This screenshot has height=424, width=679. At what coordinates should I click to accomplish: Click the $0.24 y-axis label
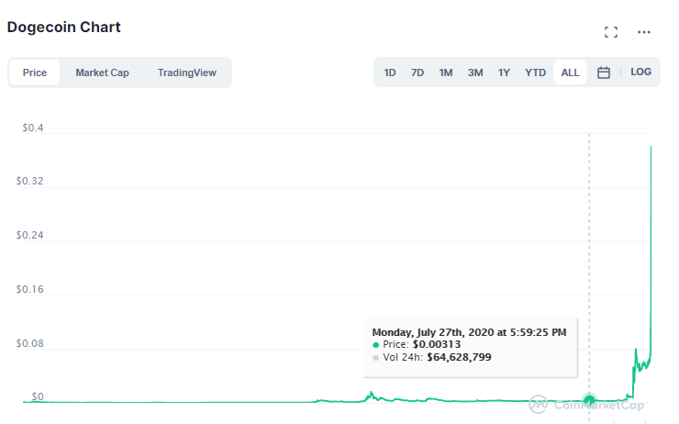(30, 235)
